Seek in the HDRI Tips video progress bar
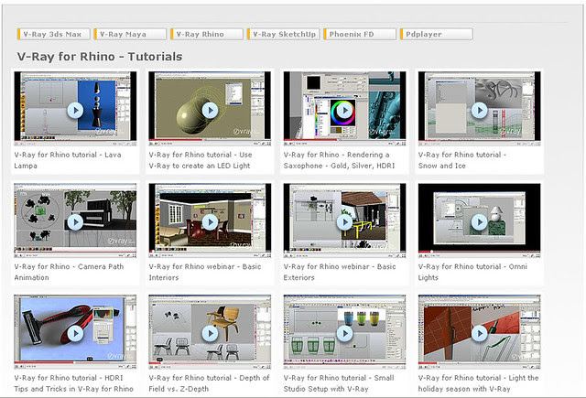This screenshot has width=586, height=398. point(75,362)
